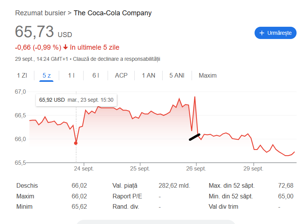Click The Coca-Cola Company title

click(x=113, y=13)
